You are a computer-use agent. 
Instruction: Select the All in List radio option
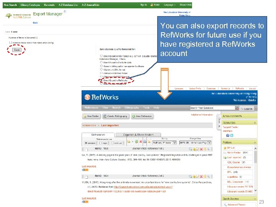coord(113,143)
